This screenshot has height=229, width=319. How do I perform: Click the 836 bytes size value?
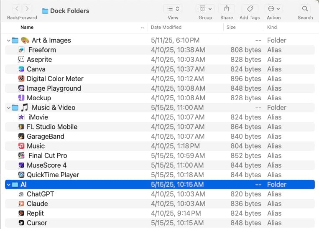pos(246,204)
